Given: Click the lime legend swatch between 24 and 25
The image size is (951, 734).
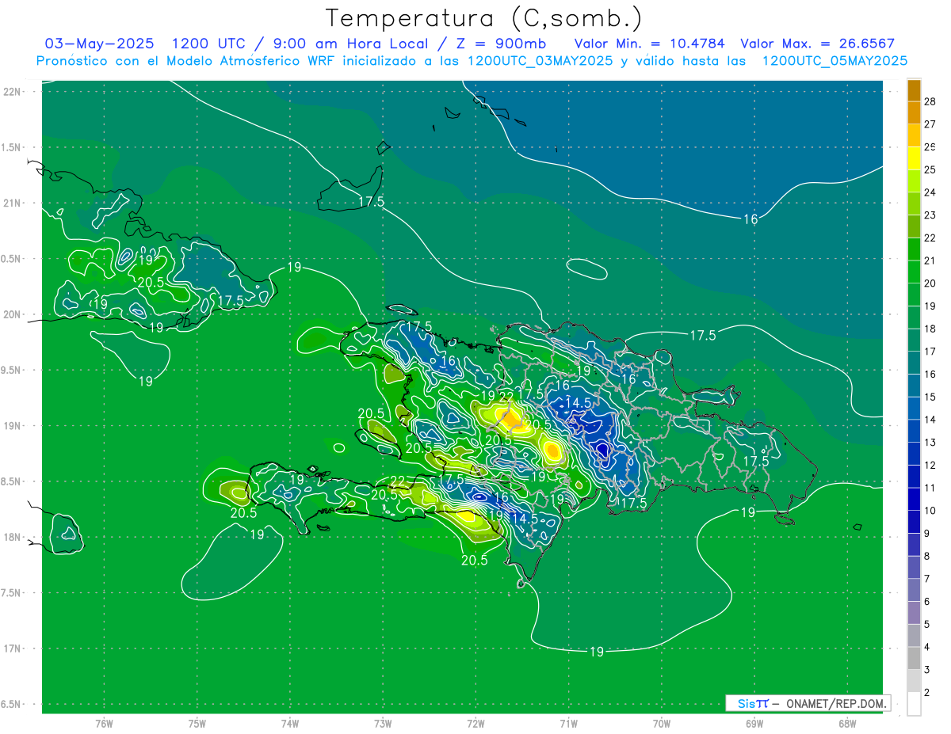Looking at the screenshot, I should (914, 181).
